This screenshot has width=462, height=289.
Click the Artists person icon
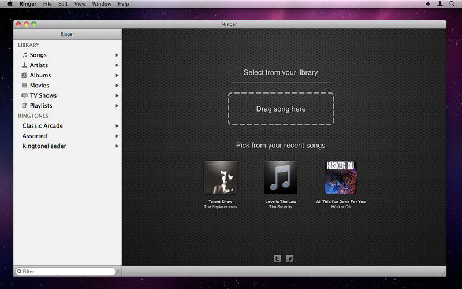(x=24, y=65)
